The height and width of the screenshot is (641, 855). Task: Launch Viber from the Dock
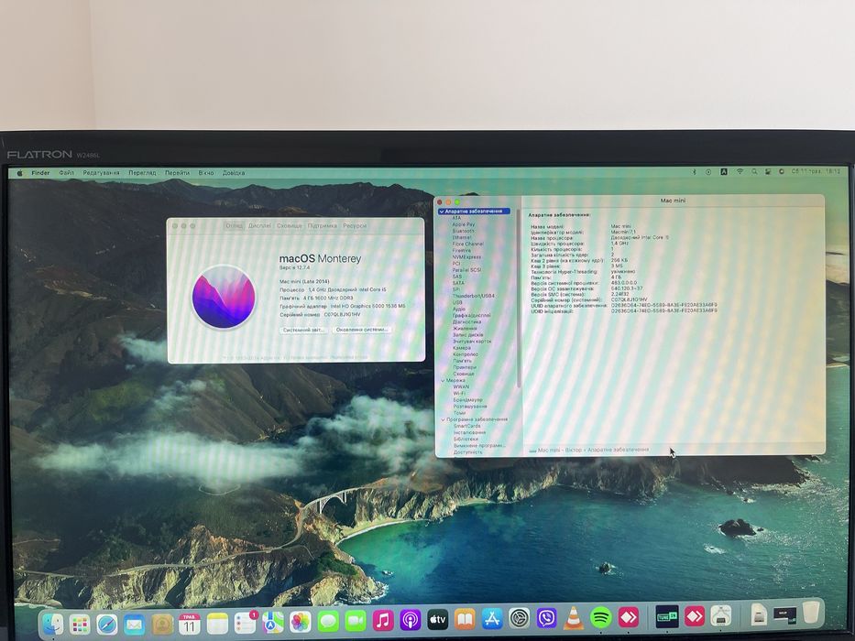[x=546, y=618]
